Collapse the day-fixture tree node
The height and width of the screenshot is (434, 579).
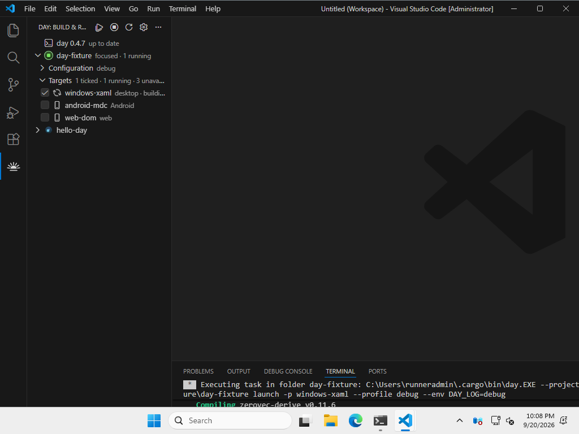coord(38,56)
